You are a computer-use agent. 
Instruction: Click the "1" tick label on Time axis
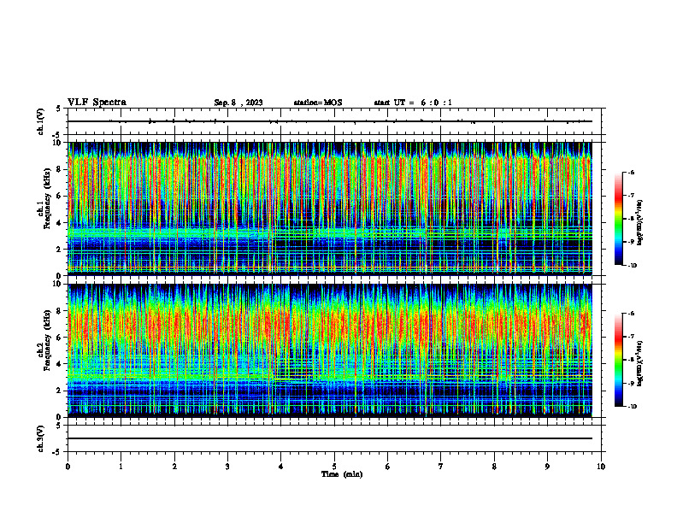[x=121, y=467]
